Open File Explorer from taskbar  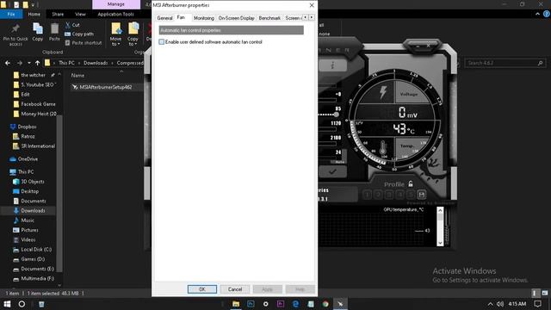[x=236, y=304]
